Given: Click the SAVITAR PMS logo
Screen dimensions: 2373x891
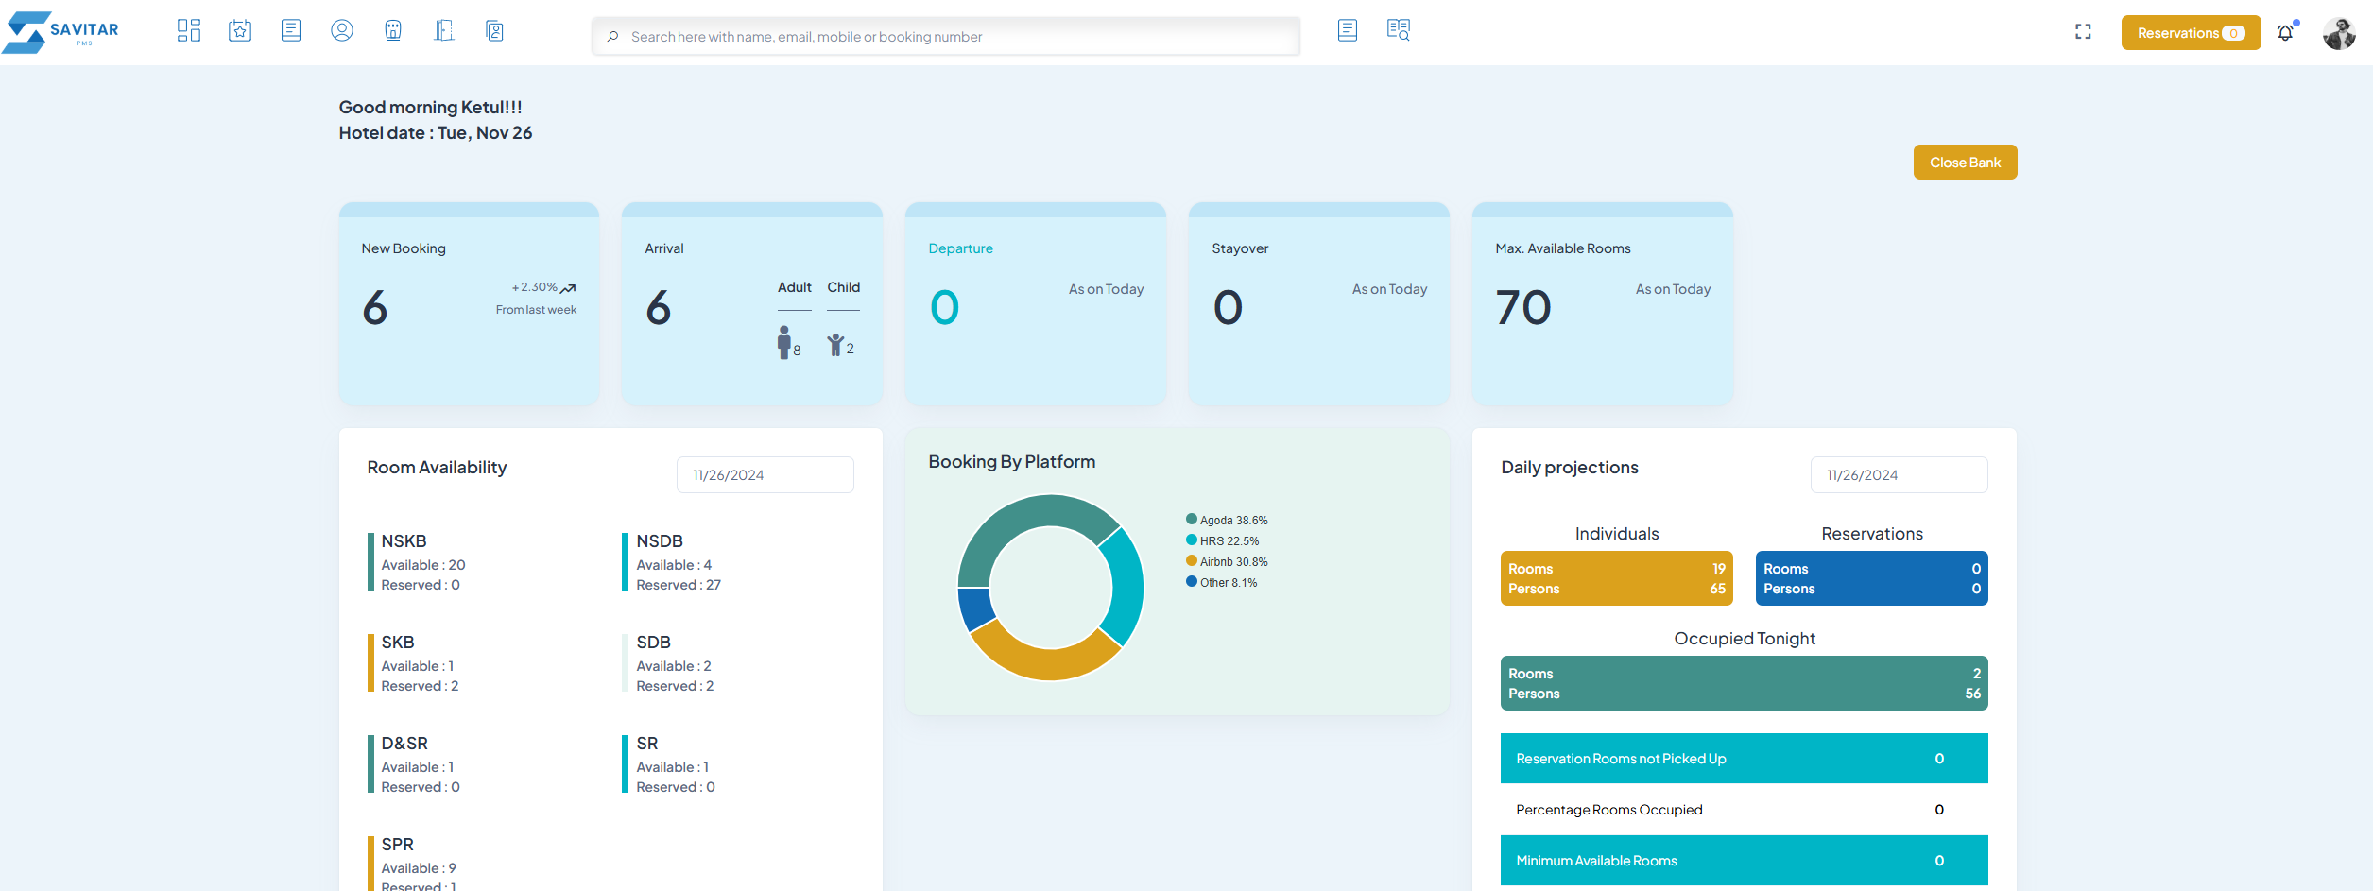Looking at the screenshot, I should pyautogui.click(x=61, y=30).
